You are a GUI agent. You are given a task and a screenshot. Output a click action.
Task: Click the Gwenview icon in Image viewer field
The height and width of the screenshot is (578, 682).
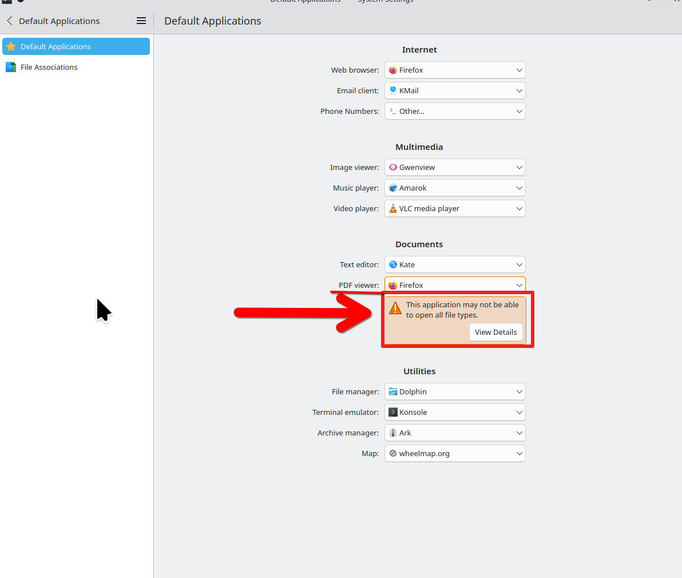pyautogui.click(x=392, y=168)
